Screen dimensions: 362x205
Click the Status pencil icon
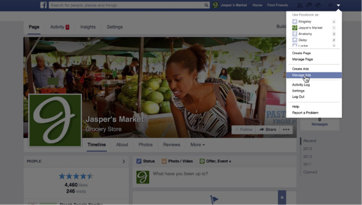(x=139, y=161)
